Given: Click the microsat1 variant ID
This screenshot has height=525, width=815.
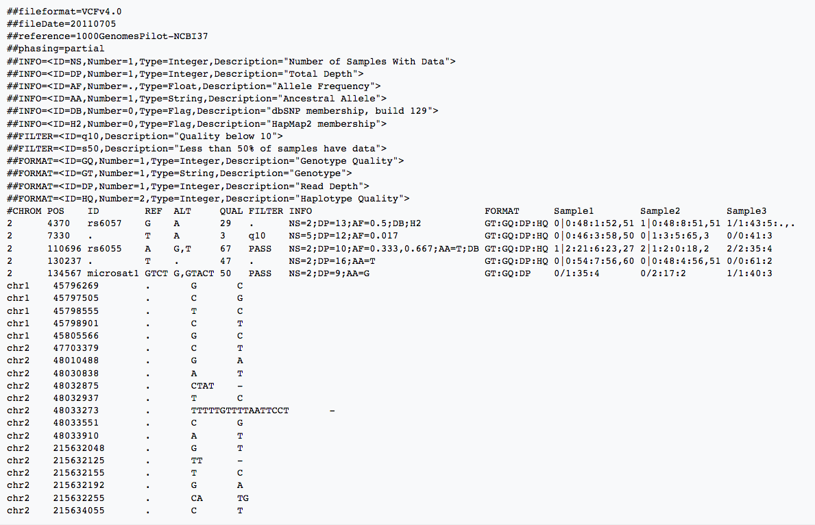Looking at the screenshot, I should tap(110, 273).
